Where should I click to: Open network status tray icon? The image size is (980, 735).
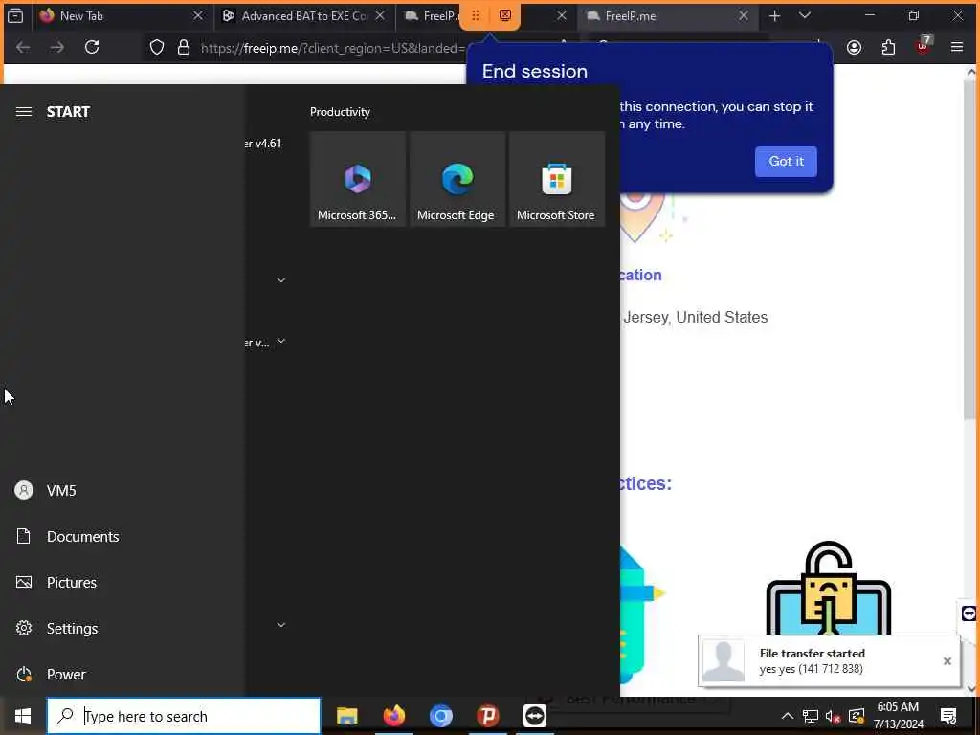(811, 716)
